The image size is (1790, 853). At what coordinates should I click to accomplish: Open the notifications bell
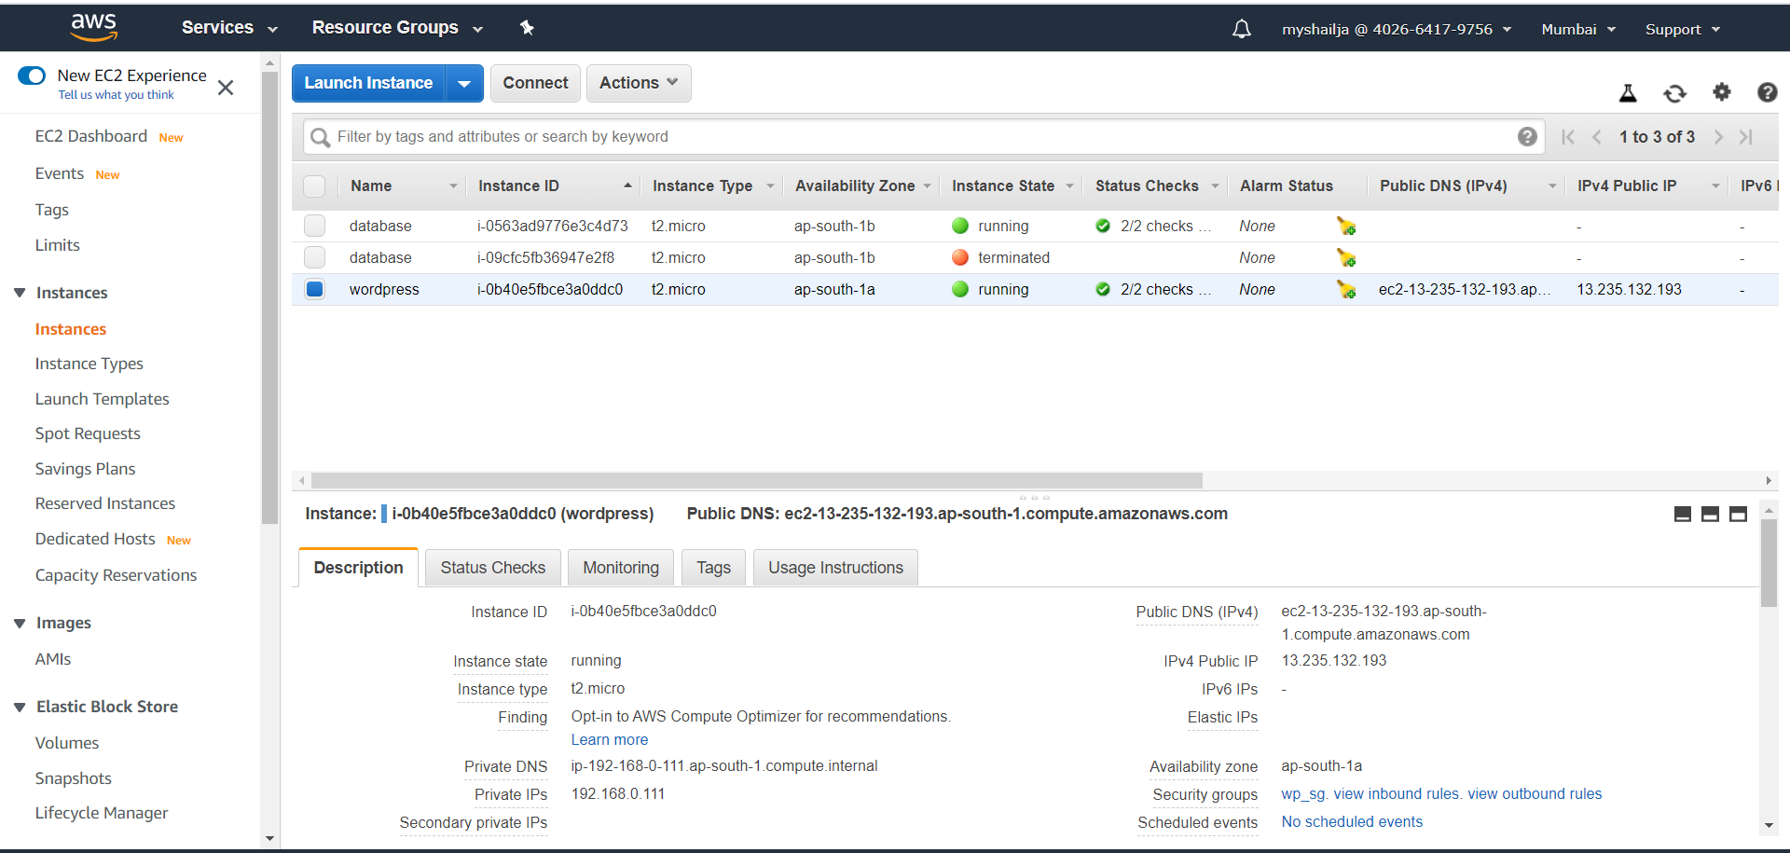(1242, 29)
